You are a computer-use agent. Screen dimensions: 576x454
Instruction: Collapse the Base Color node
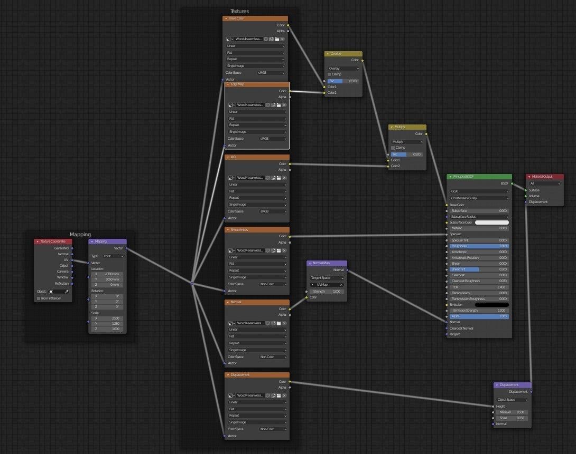coord(226,18)
